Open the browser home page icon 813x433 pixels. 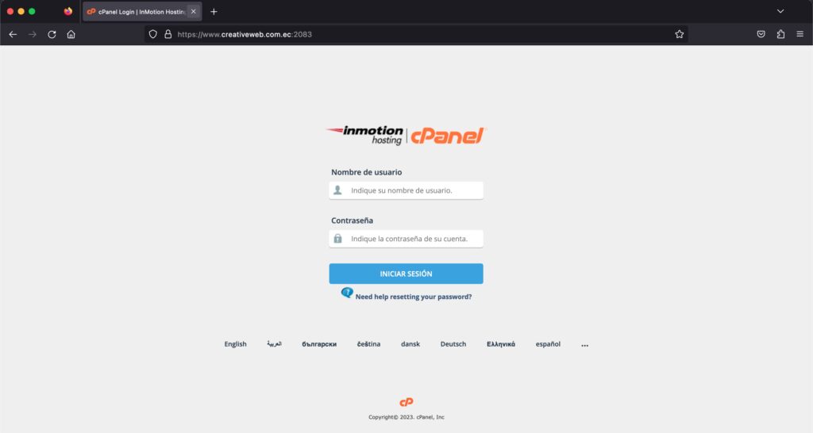pyautogui.click(x=71, y=34)
